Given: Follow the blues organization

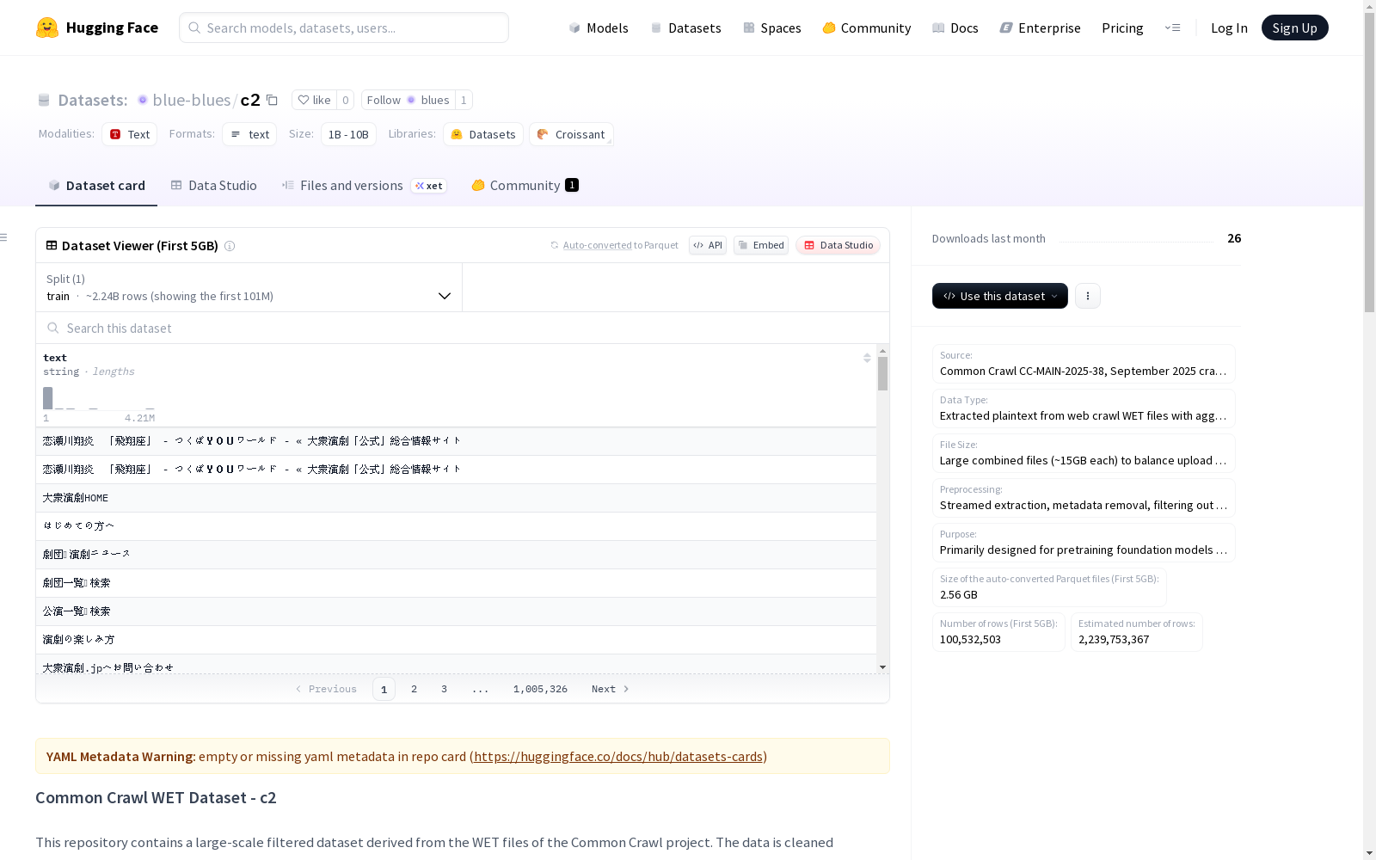Looking at the screenshot, I should tap(408, 100).
